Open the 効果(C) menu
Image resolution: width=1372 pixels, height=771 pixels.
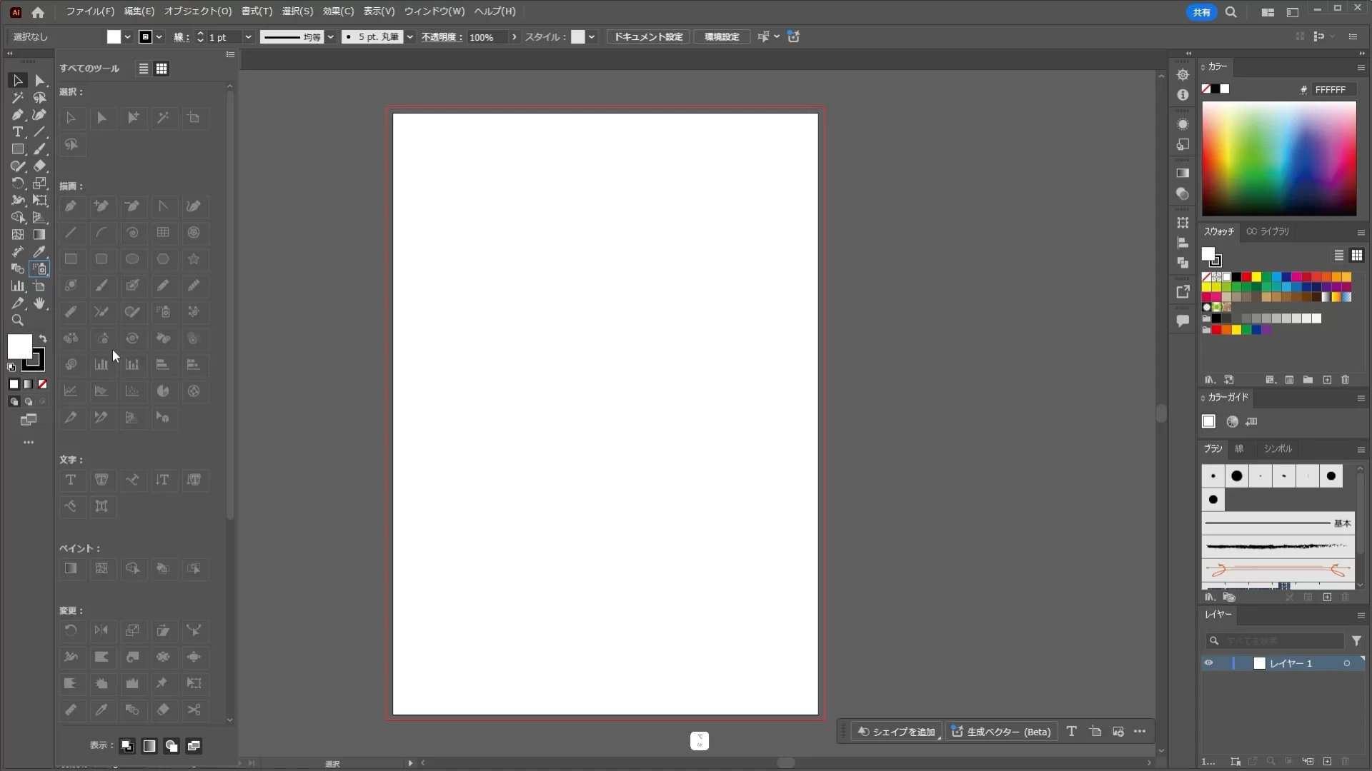coord(338,11)
